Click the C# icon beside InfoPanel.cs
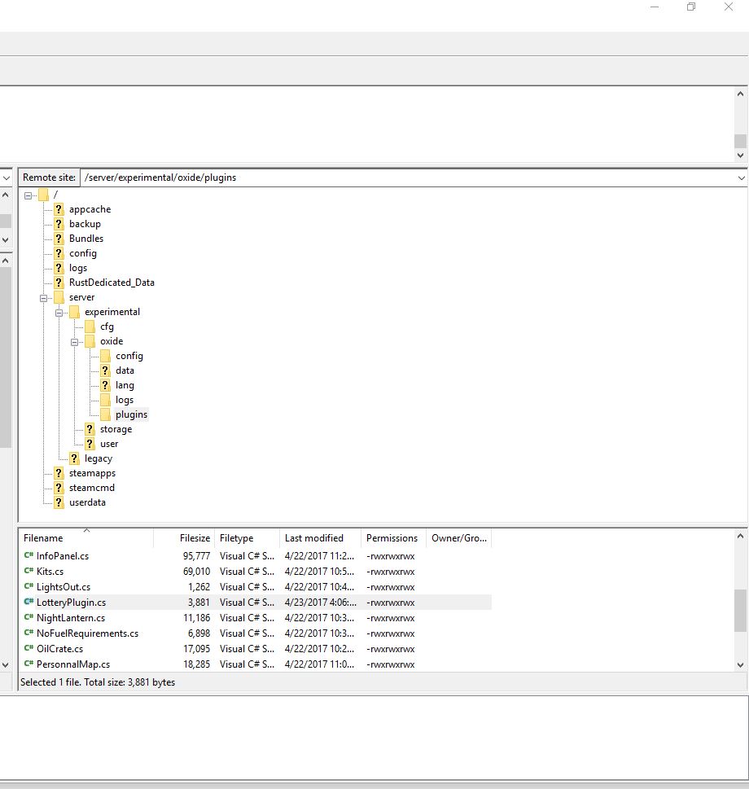This screenshot has width=749, height=789. click(x=28, y=555)
